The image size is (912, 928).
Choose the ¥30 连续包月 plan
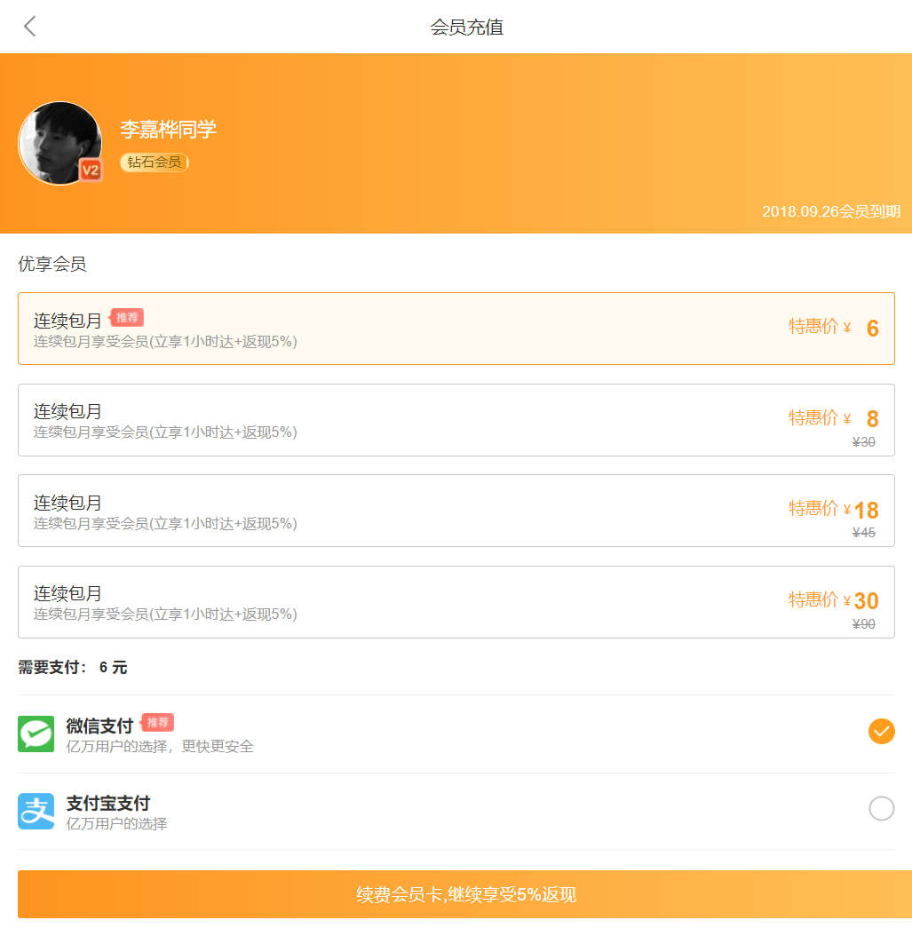[456, 602]
